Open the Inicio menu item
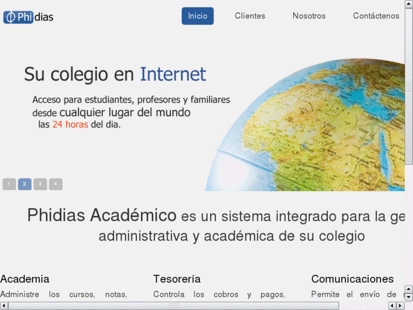The height and width of the screenshot is (310, 413). click(x=198, y=16)
